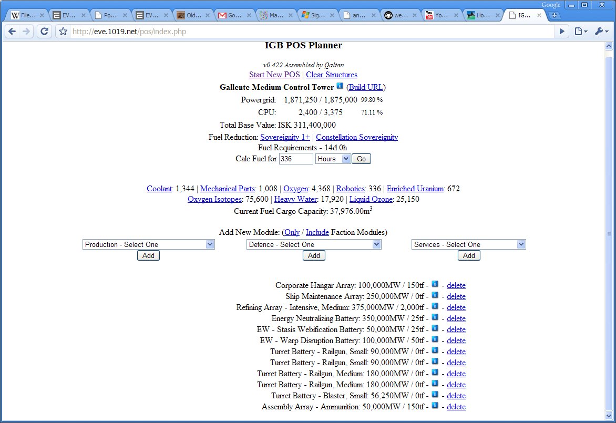Screen dimensions: 616x423
Task: Open a new tab with plus button
Action: click(555, 15)
